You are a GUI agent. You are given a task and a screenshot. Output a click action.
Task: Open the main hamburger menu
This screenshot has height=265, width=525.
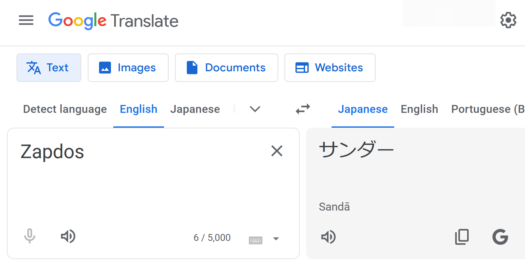coord(26,20)
